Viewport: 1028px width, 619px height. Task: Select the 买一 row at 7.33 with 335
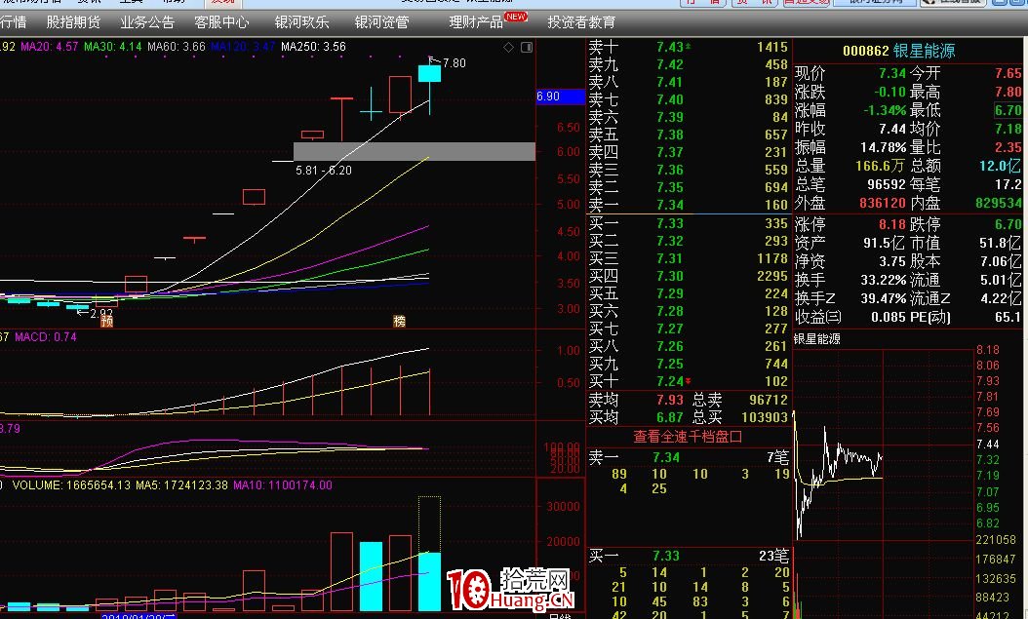click(689, 223)
